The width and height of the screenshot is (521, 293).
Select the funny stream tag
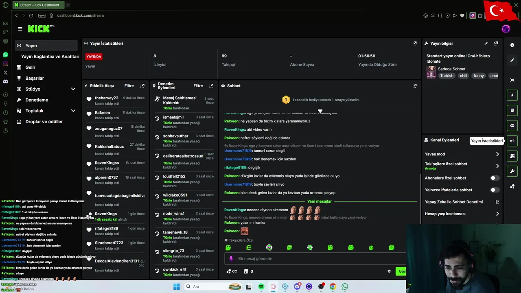479,76
